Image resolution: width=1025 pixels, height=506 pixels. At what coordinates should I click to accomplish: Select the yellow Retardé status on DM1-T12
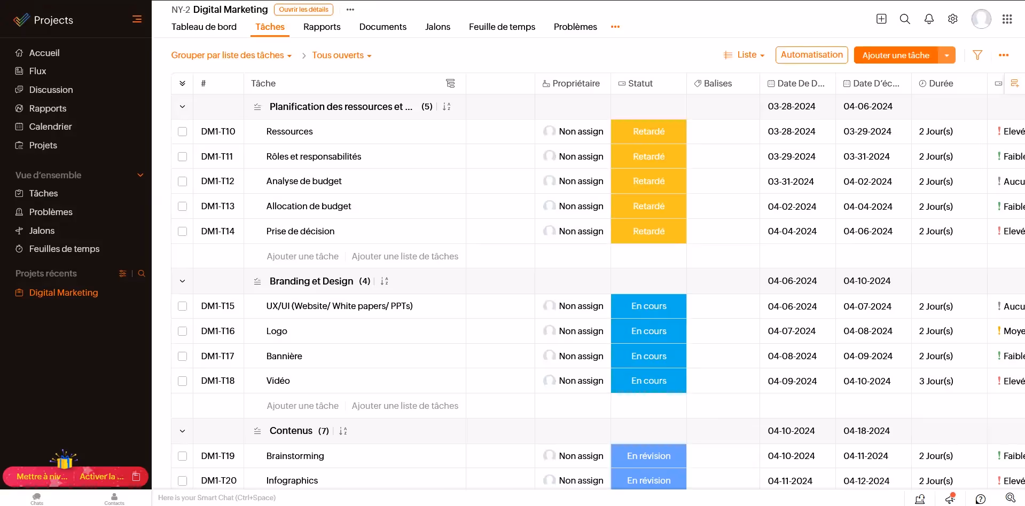pos(648,181)
